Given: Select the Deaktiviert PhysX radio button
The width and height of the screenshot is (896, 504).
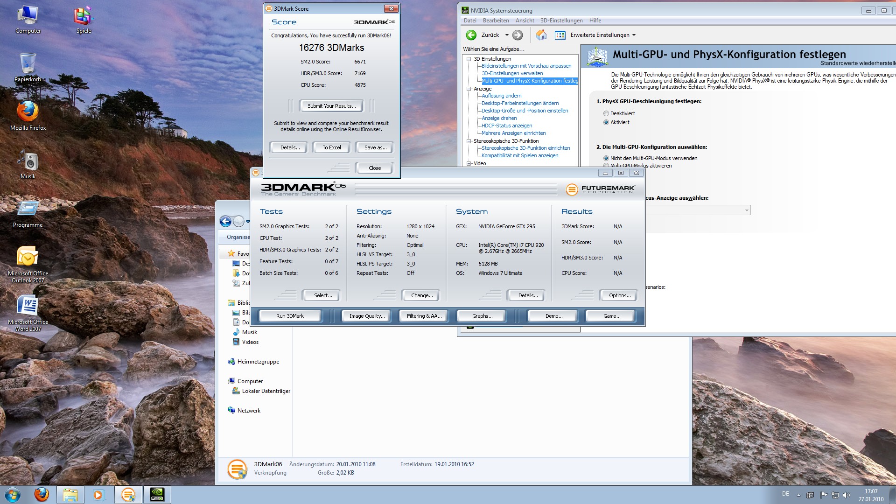Looking at the screenshot, I should click(606, 113).
